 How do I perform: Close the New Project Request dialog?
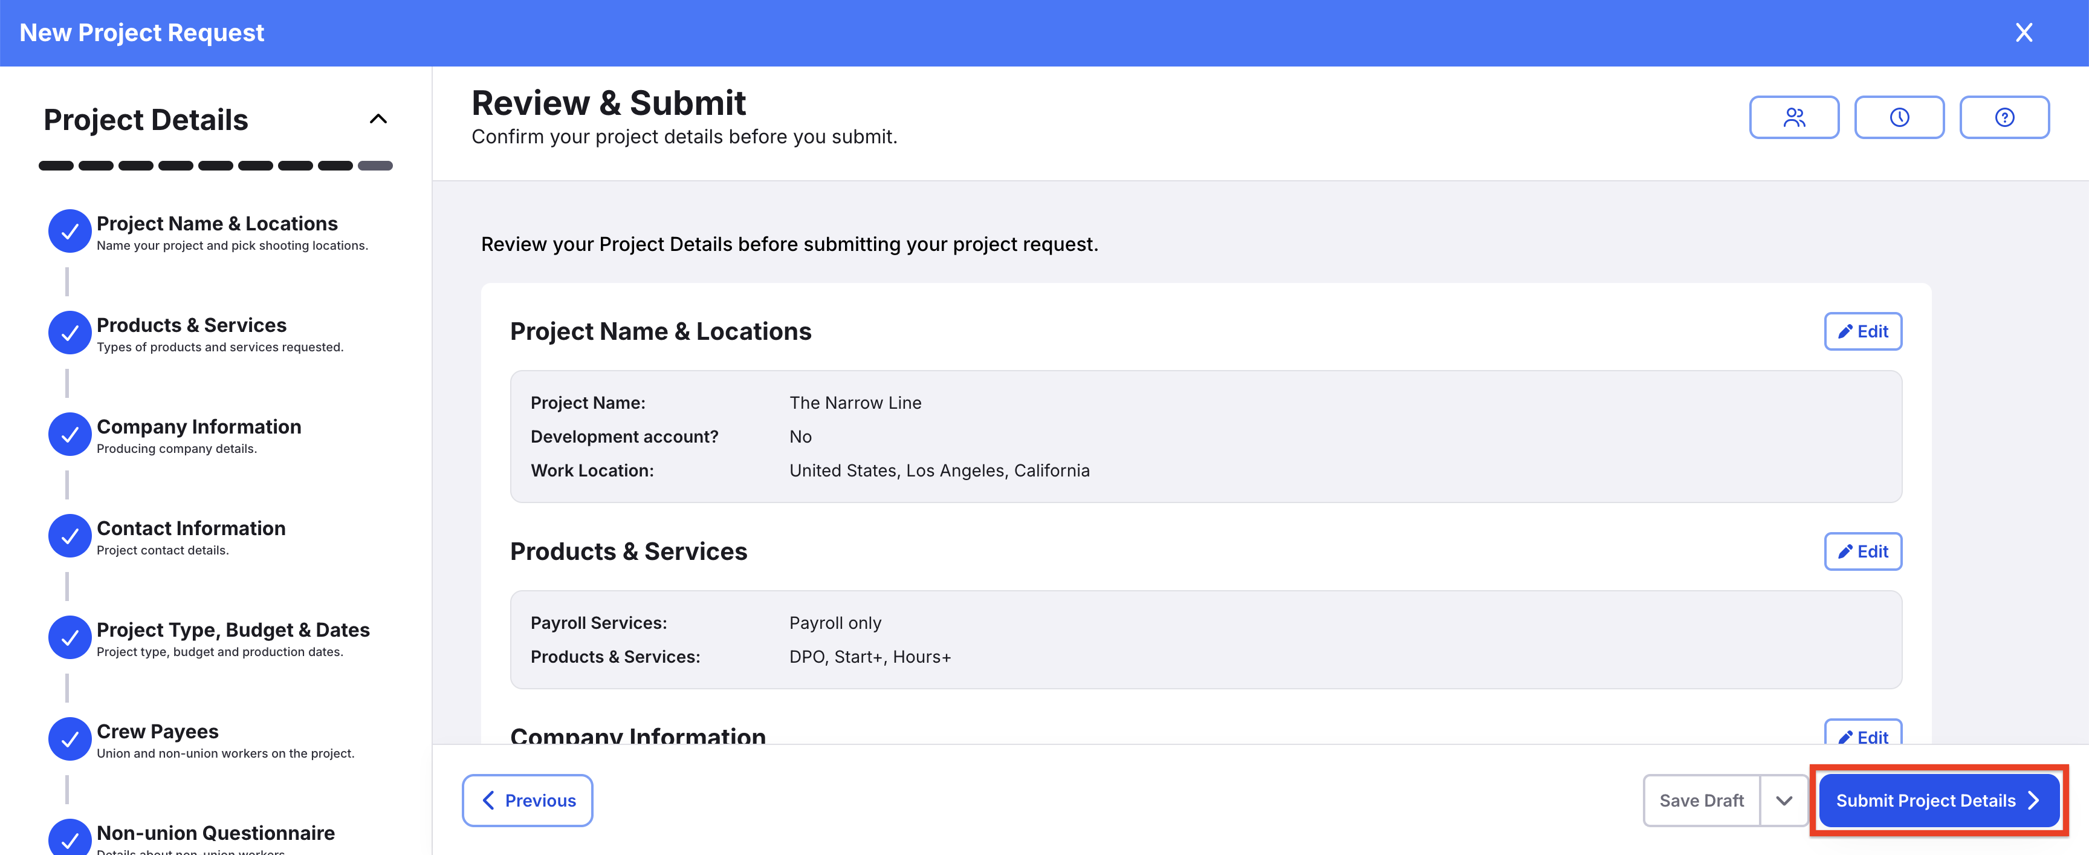point(2023,33)
